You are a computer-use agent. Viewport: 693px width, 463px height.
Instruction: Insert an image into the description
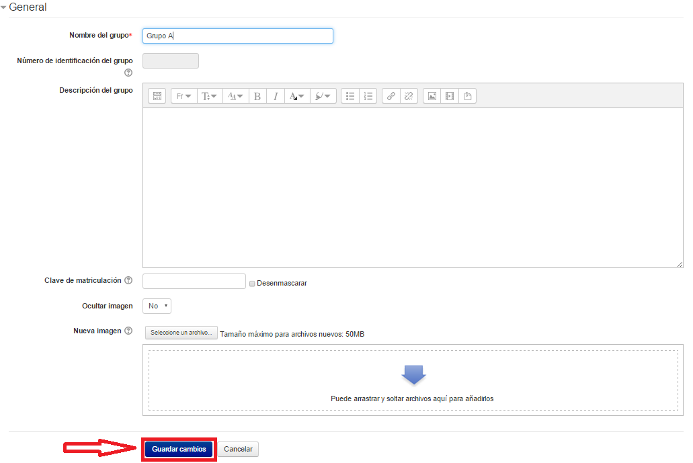tap(432, 96)
